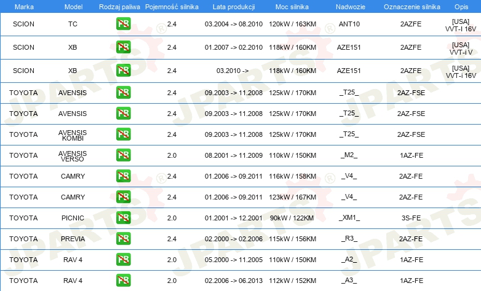Click the Marka column header
Screen dimensions: 481x291
coord(24,7)
